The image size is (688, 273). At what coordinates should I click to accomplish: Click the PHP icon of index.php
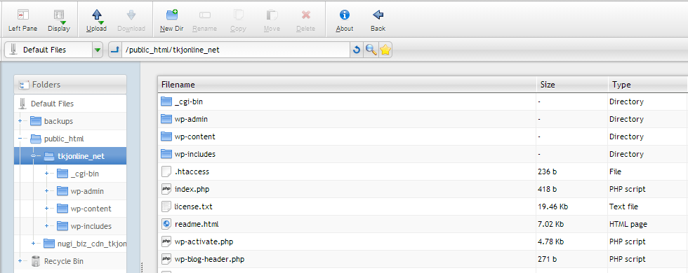pyautogui.click(x=166, y=189)
